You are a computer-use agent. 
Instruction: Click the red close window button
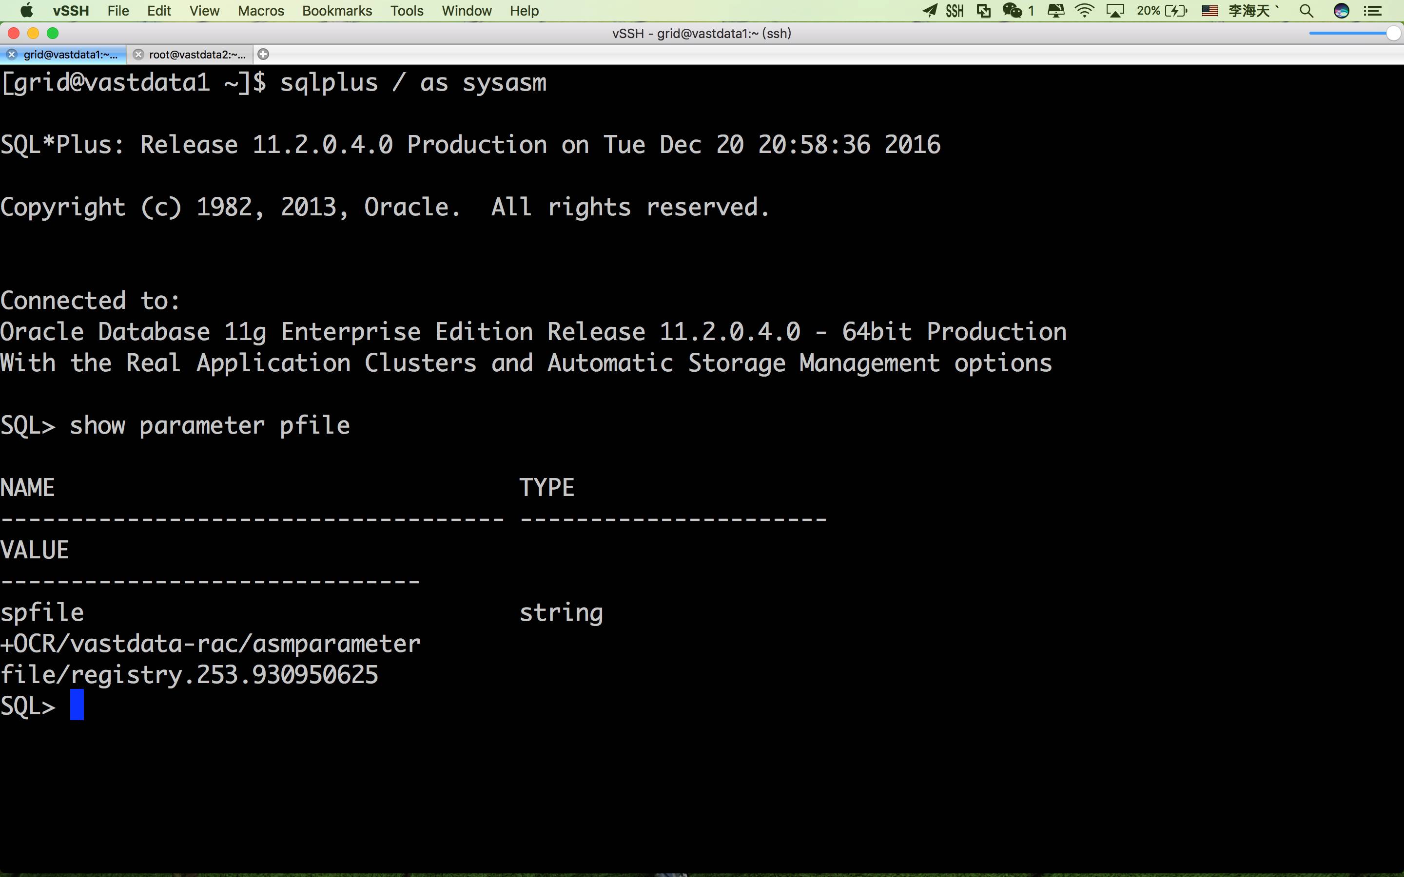tap(14, 33)
